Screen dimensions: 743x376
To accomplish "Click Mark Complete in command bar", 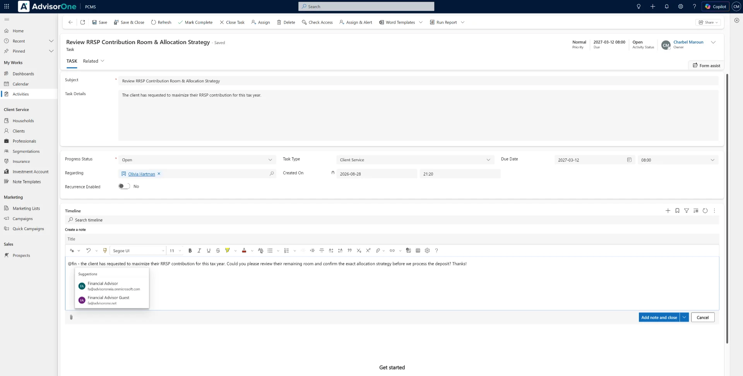I will pyautogui.click(x=195, y=22).
